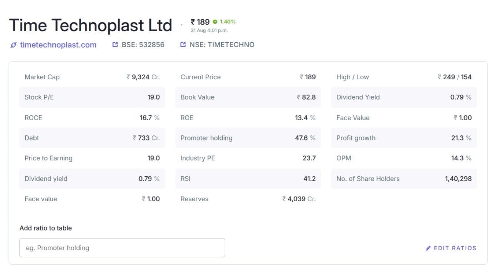
Task: Click the 'Promoter holding' label in the ratios table
Action: (206, 138)
